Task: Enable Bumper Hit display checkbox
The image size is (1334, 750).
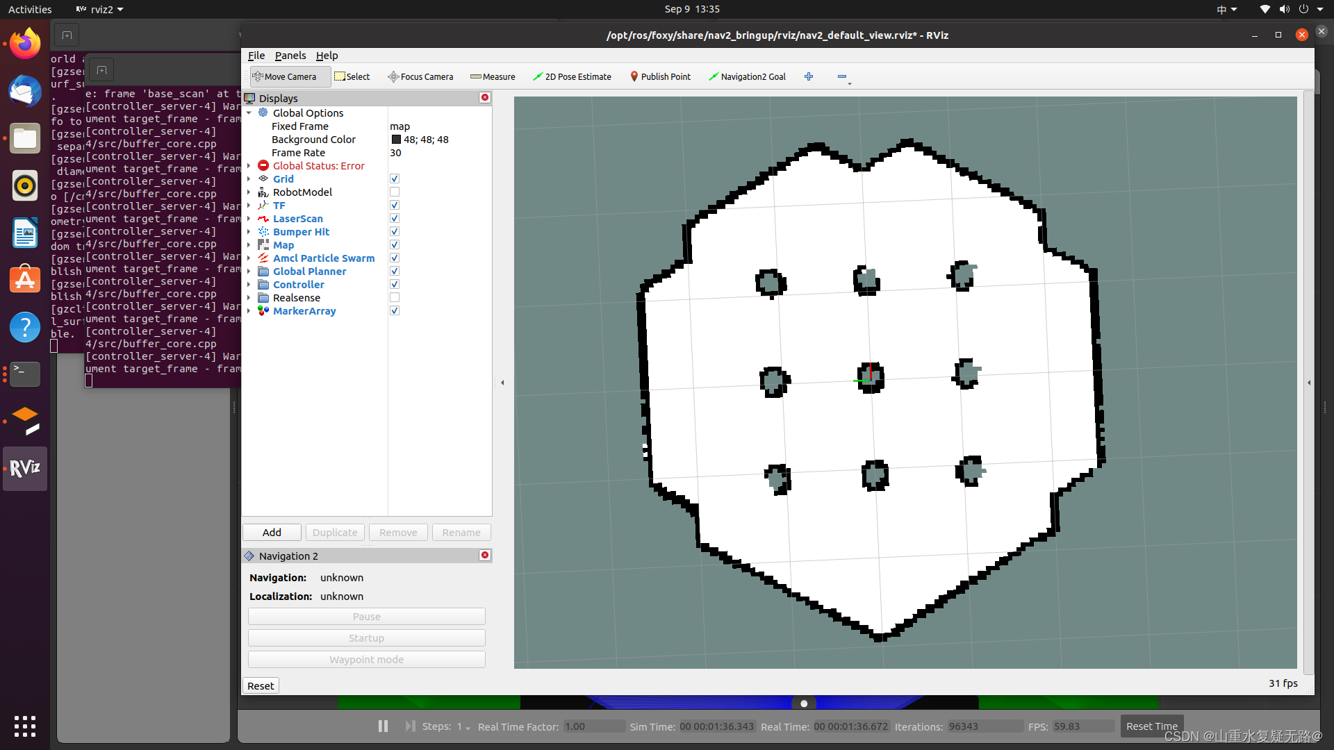Action: [x=395, y=232]
